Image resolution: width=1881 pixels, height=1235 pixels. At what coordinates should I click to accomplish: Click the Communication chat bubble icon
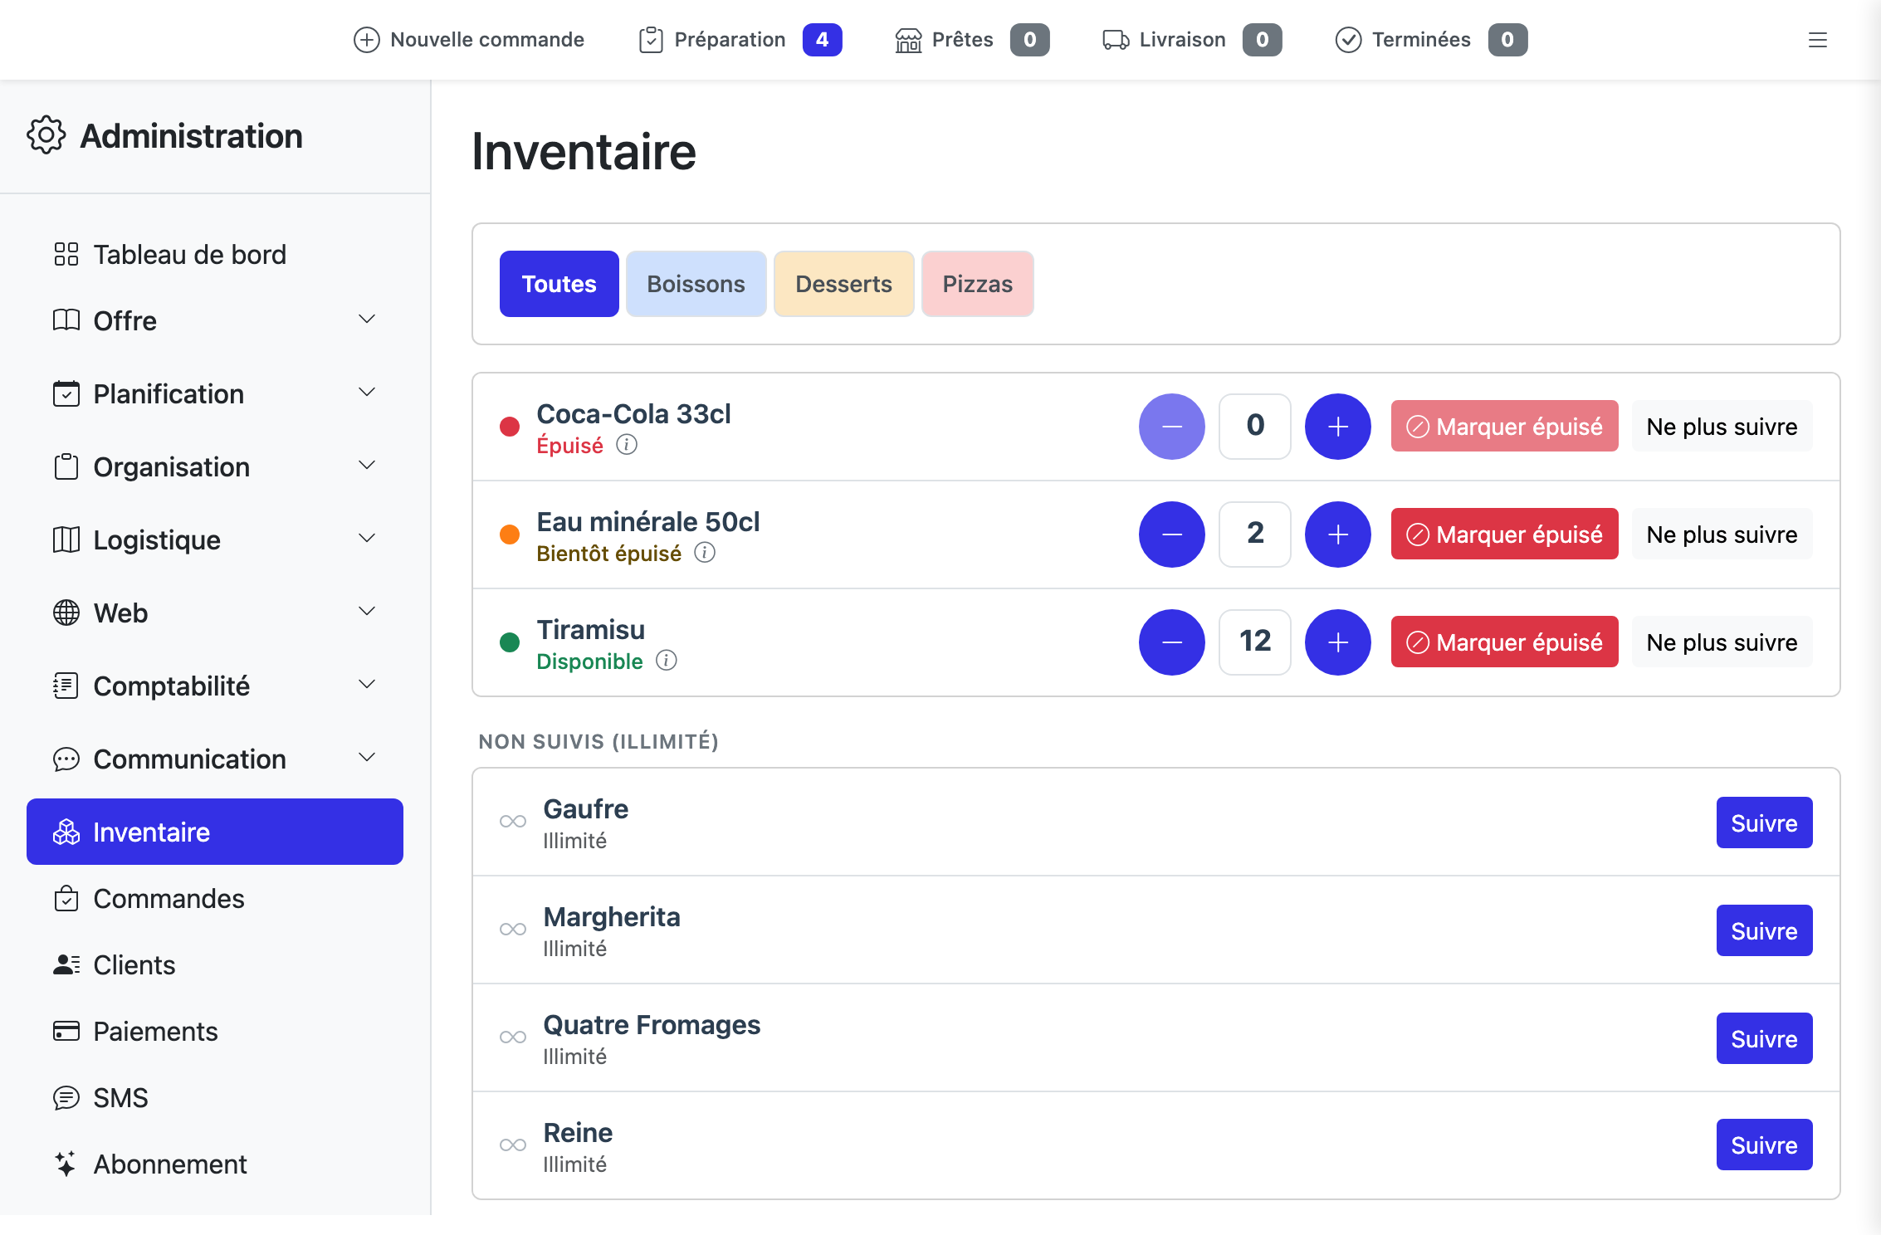(x=66, y=759)
